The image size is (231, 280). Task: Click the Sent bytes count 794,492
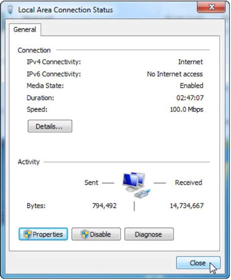pyautogui.click(x=104, y=206)
